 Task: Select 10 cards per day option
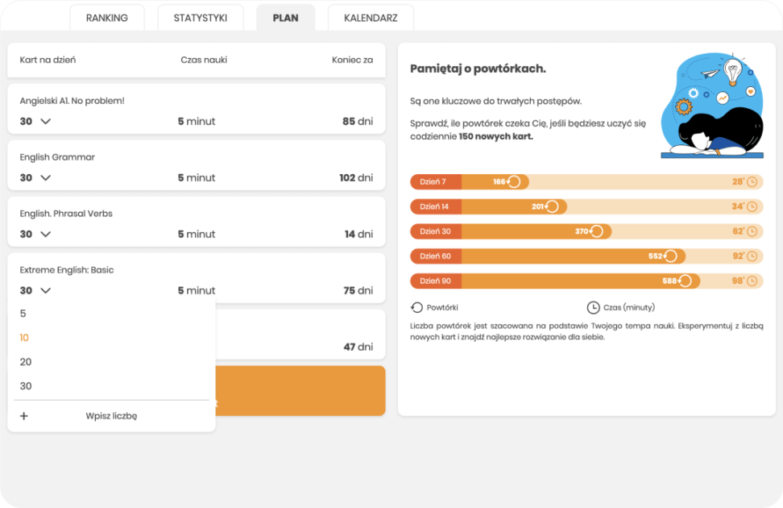click(x=25, y=338)
